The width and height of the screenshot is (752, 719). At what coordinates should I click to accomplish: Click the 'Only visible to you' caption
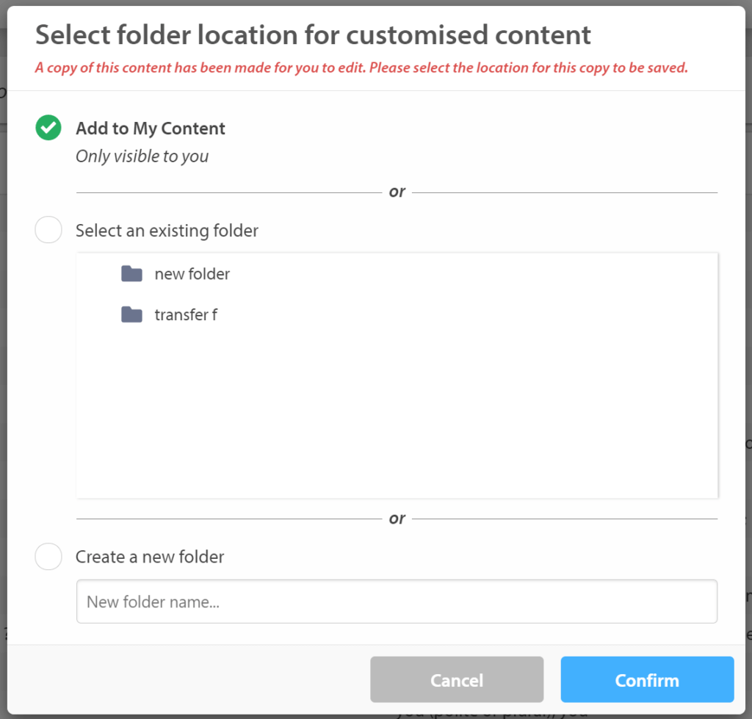[142, 156]
